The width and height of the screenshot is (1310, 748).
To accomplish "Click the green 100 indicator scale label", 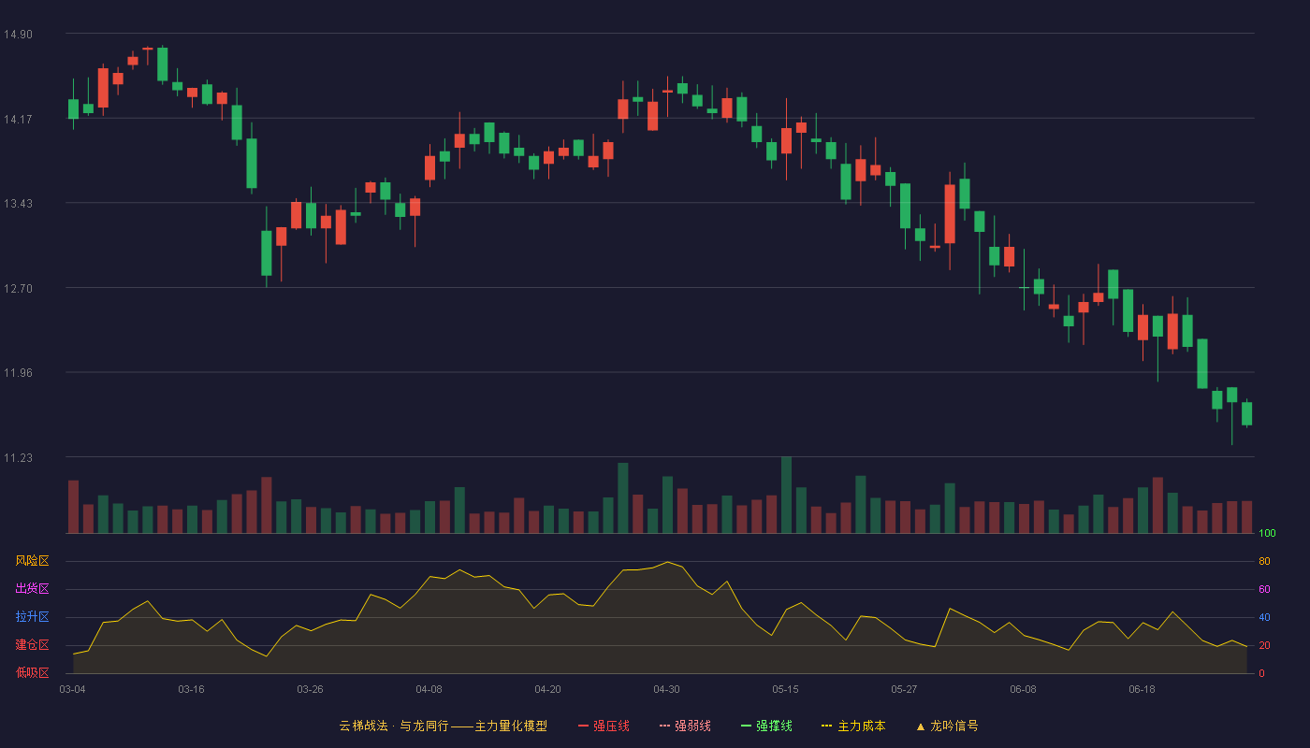I will 1267,534.
